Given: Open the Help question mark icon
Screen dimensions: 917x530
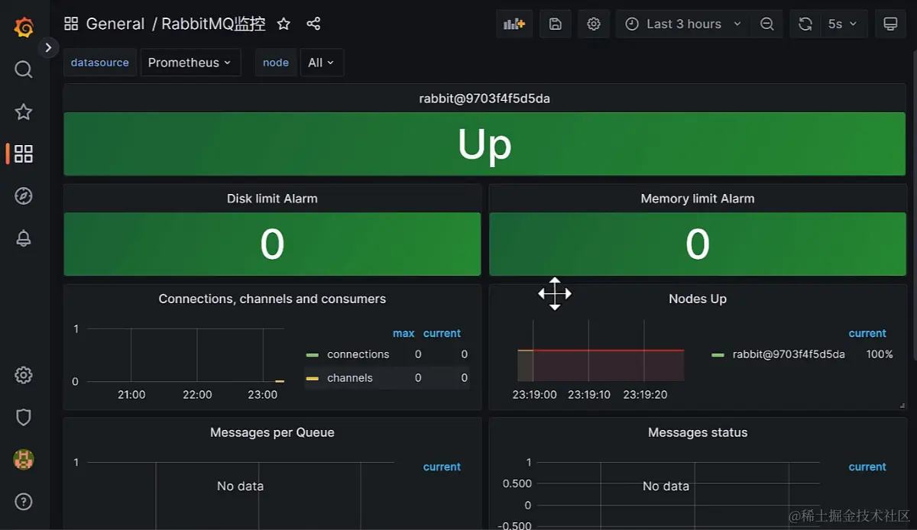Looking at the screenshot, I should tap(24, 502).
